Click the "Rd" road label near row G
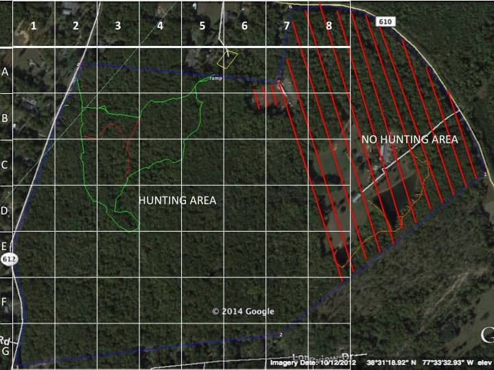494x370 pixels. (5, 341)
